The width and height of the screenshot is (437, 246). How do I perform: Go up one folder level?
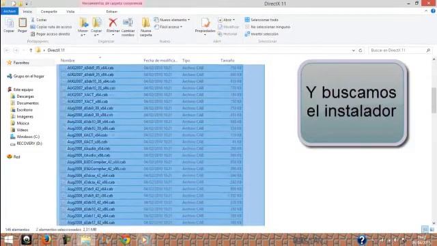pos(31,50)
